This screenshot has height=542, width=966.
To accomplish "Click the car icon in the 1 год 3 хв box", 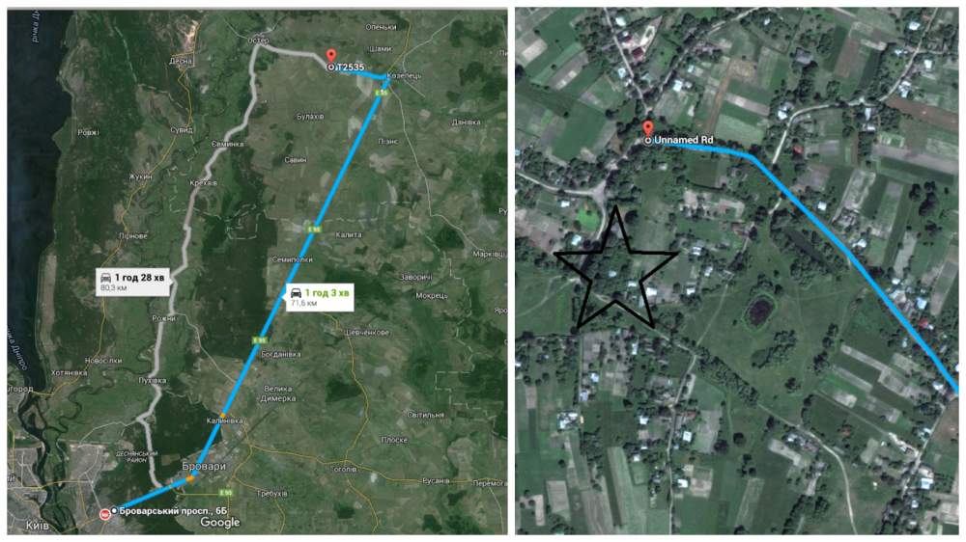I will pyautogui.click(x=297, y=293).
